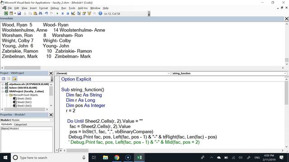Stop the macro with the Reset icon
Screen dimensions: 289x162
pyautogui.click(x=68, y=13)
